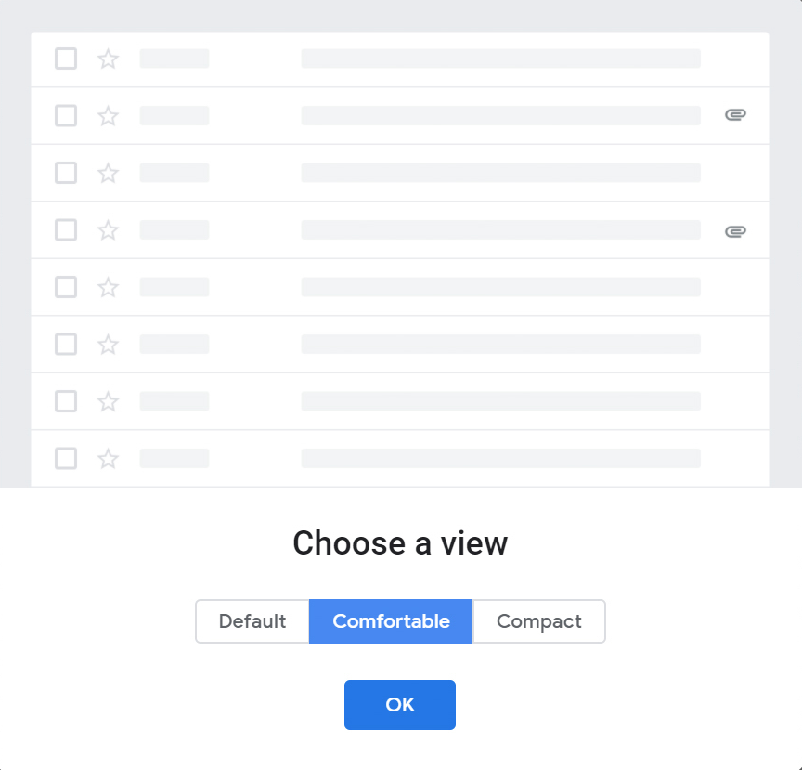Star the third row email
Screen dimensions: 802x770
click(x=108, y=173)
